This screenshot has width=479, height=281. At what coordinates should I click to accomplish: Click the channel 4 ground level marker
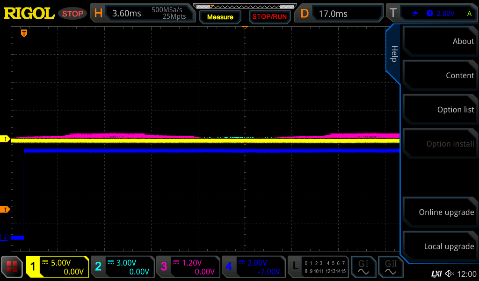tap(5, 237)
